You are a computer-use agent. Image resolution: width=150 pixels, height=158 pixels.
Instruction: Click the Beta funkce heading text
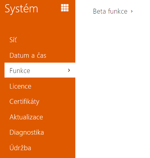[x=110, y=11]
